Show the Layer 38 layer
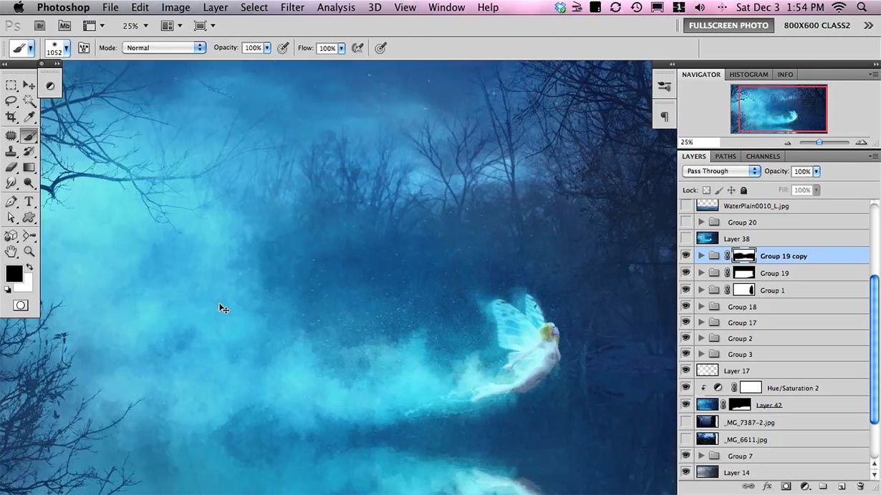The height and width of the screenshot is (495, 881). (x=686, y=239)
